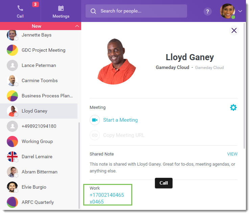Click the New section header
This screenshot has width=251, height=215.
[x=41, y=26]
